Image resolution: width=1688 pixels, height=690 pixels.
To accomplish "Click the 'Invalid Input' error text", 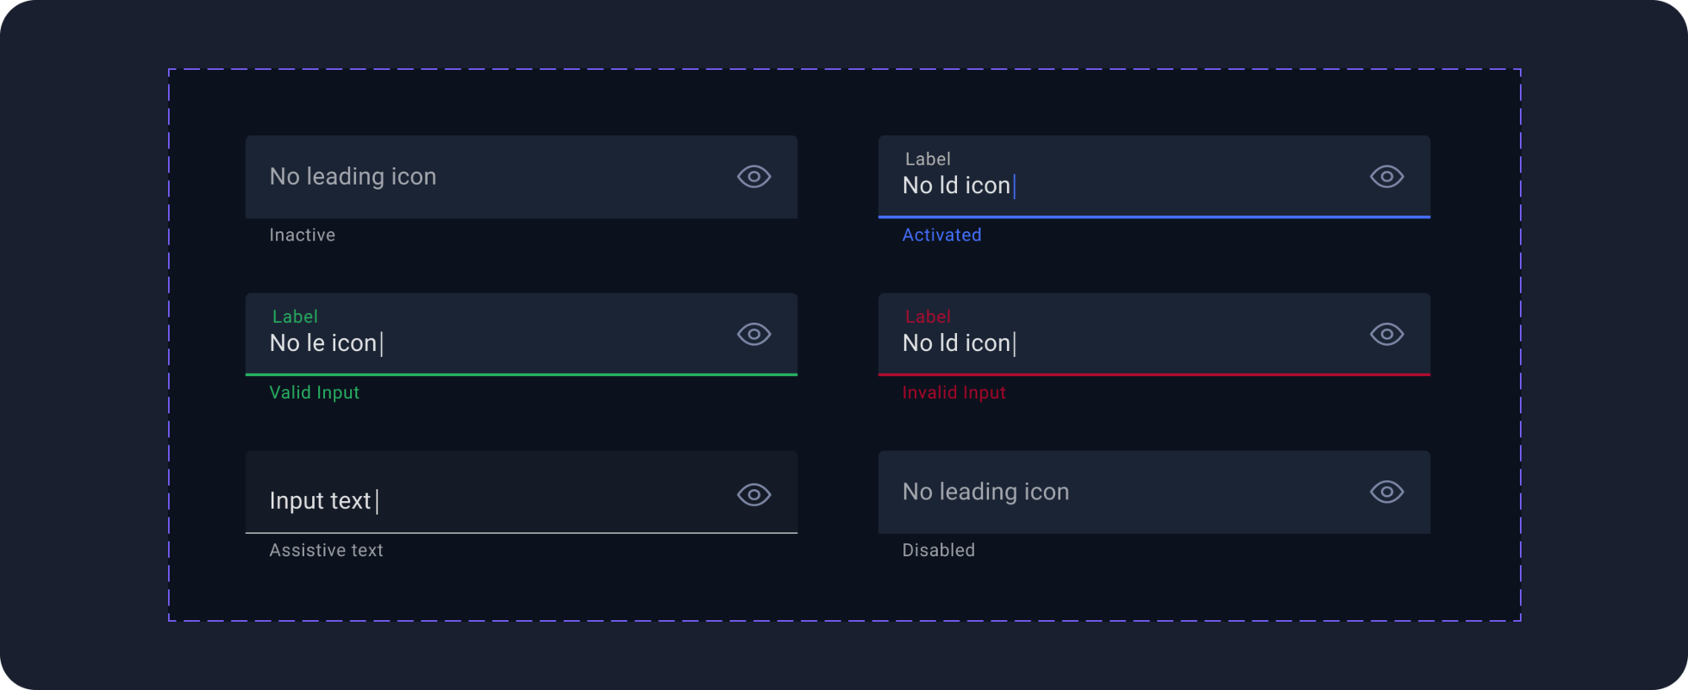I will (x=954, y=393).
